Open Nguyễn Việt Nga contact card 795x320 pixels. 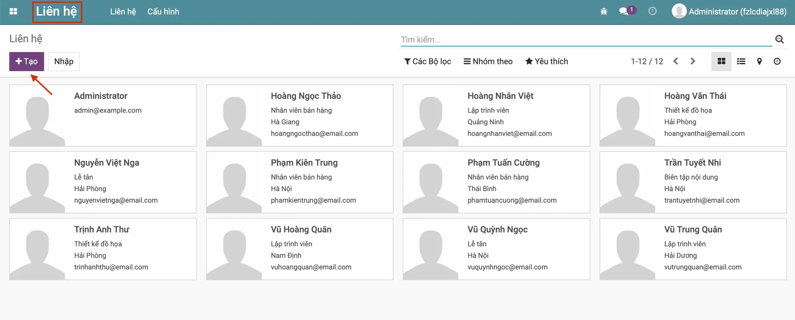(103, 182)
